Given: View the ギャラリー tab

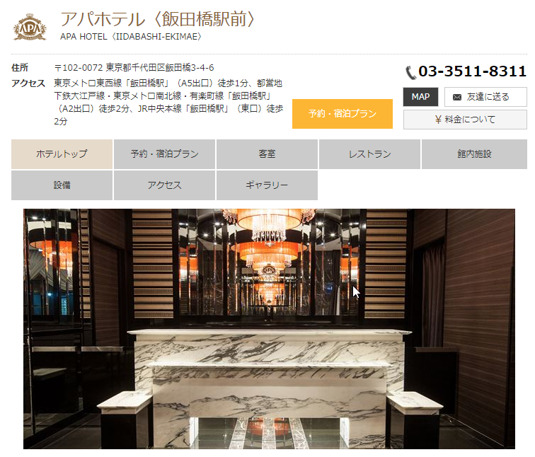Looking at the screenshot, I should pos(267,185).
